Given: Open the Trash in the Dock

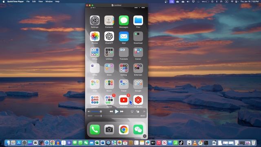Looking at the screenshot, I should click(x=253, y=143).
